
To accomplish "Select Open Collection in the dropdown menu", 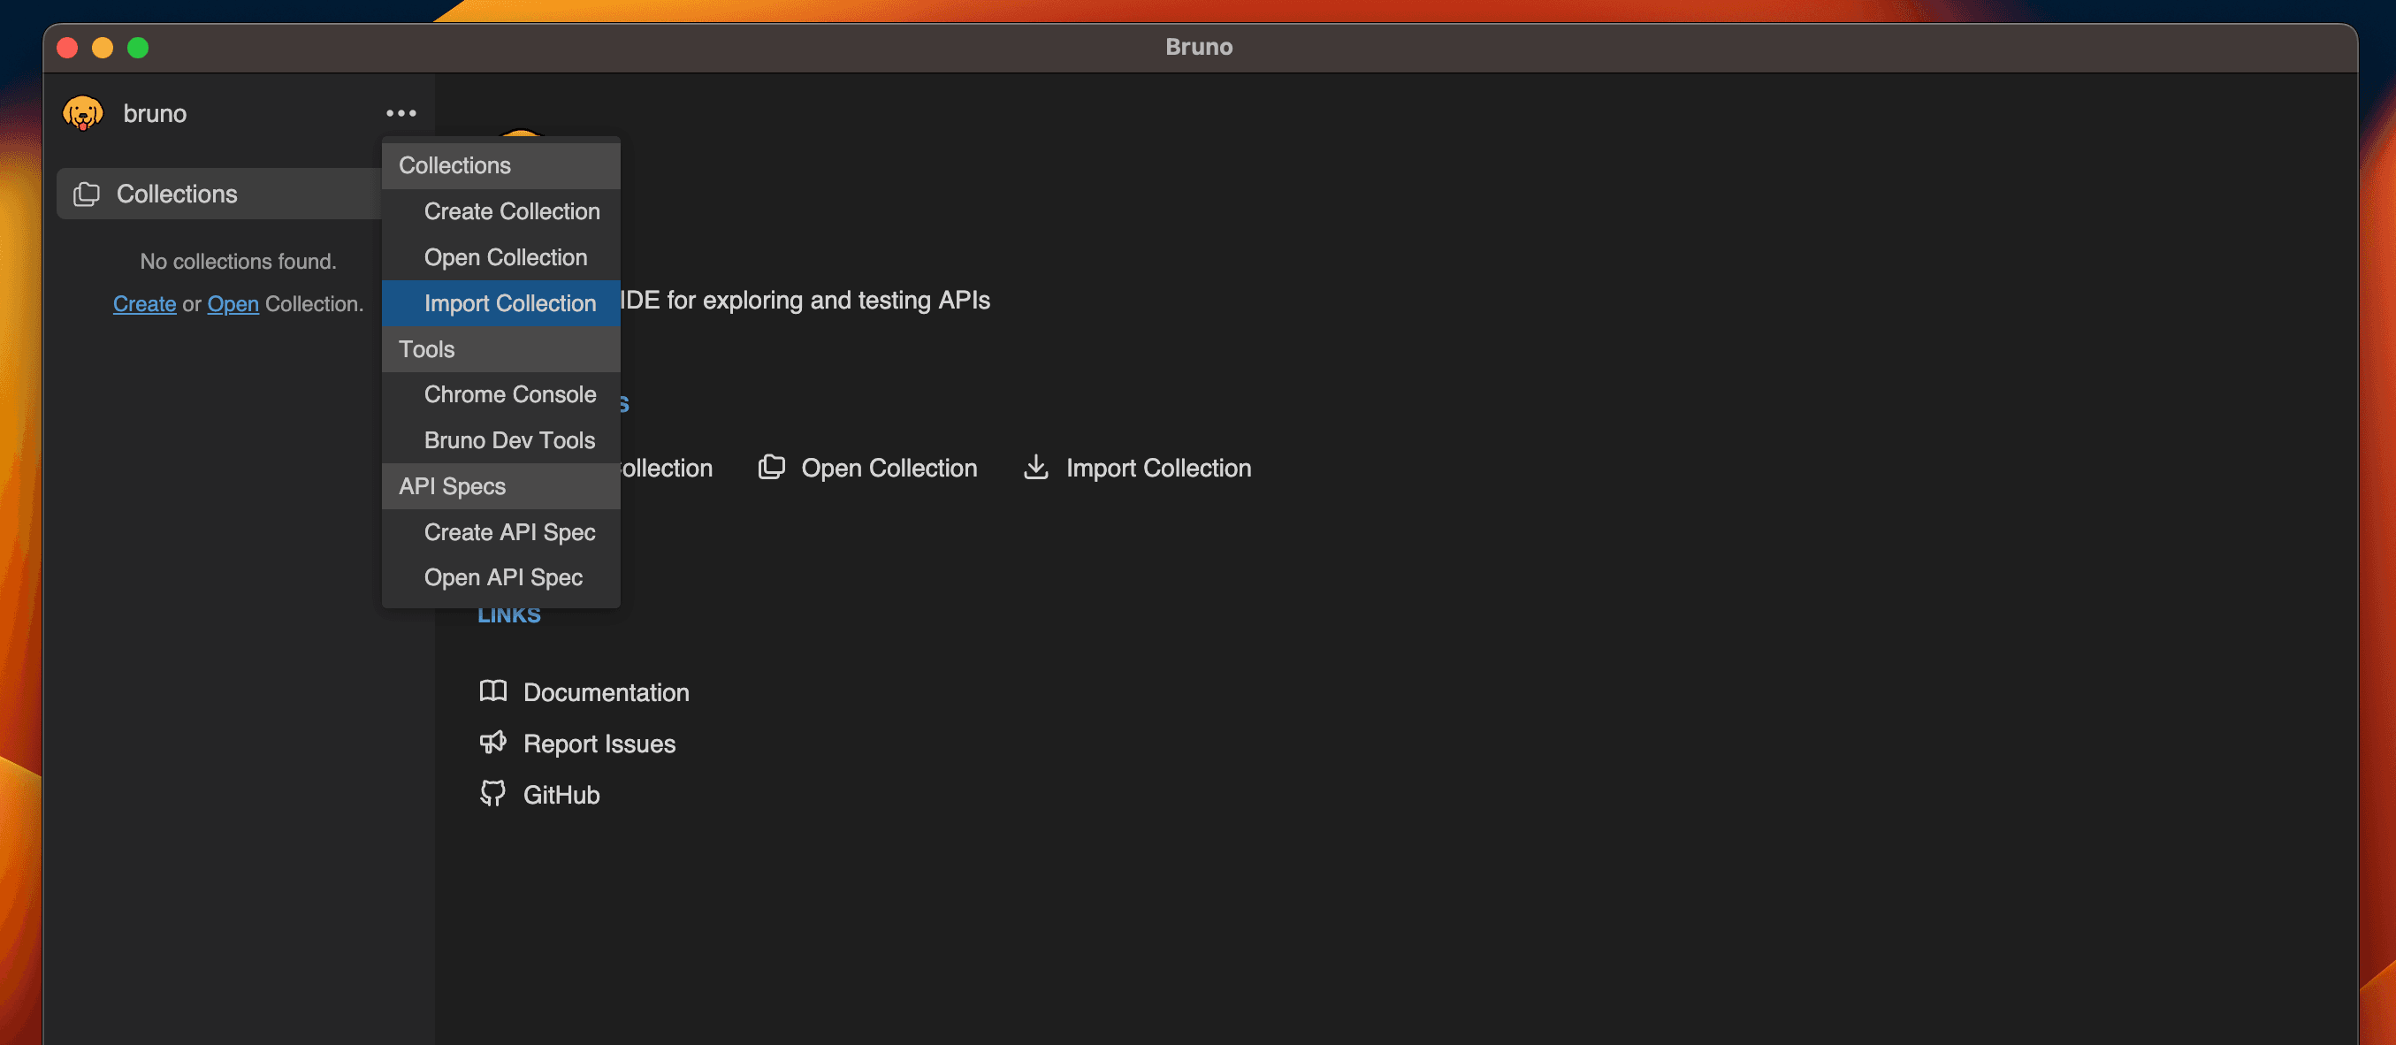I will pyautogui.click(x=505, y=257).
